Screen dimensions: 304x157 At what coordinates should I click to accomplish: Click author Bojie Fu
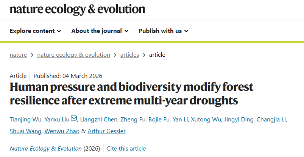[x=159, y=120]
